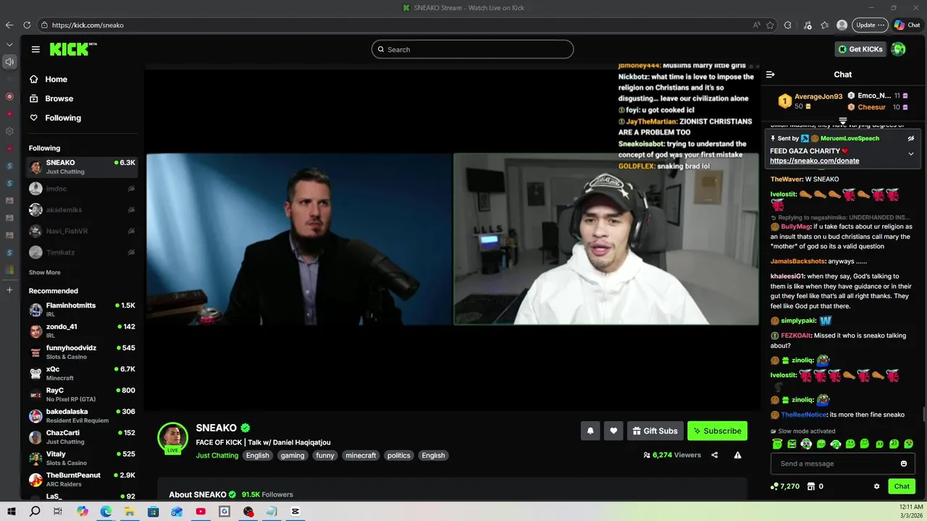Viewport: 927px width, 521px height.
Task: Click the TheRealNotice username in chat
Action: (x=804, y=415)
